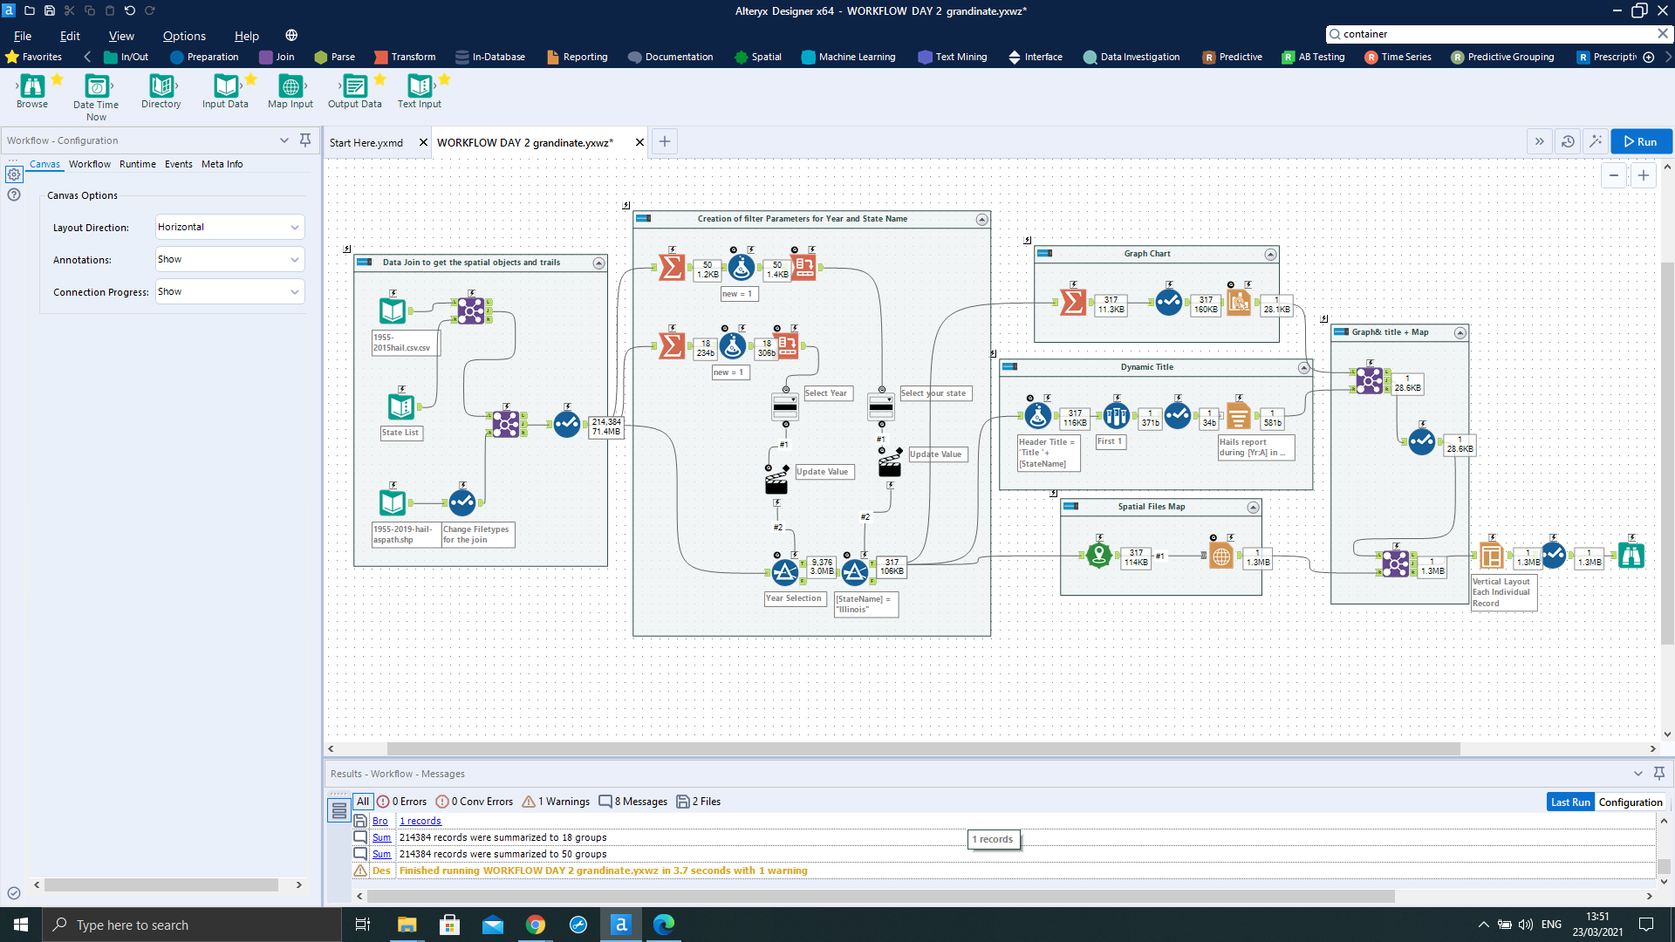Toggle the Warnings filter in results
The height and width of the screenshot is (942, 1675).
(x=557, y=802)
